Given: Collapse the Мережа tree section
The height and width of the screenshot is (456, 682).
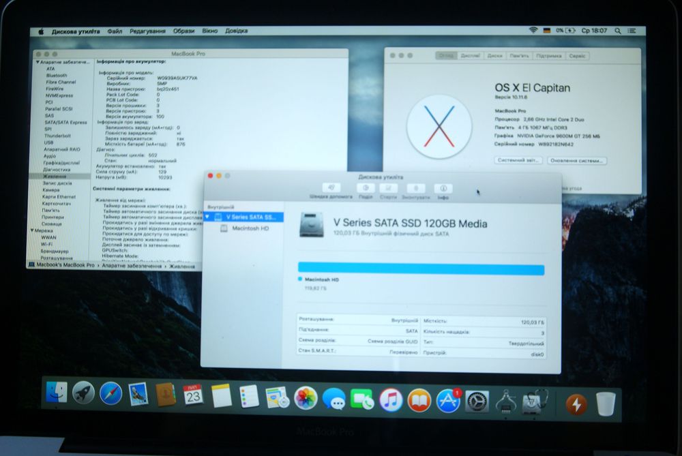Looking at the screenshot, I should click(32, 230).
